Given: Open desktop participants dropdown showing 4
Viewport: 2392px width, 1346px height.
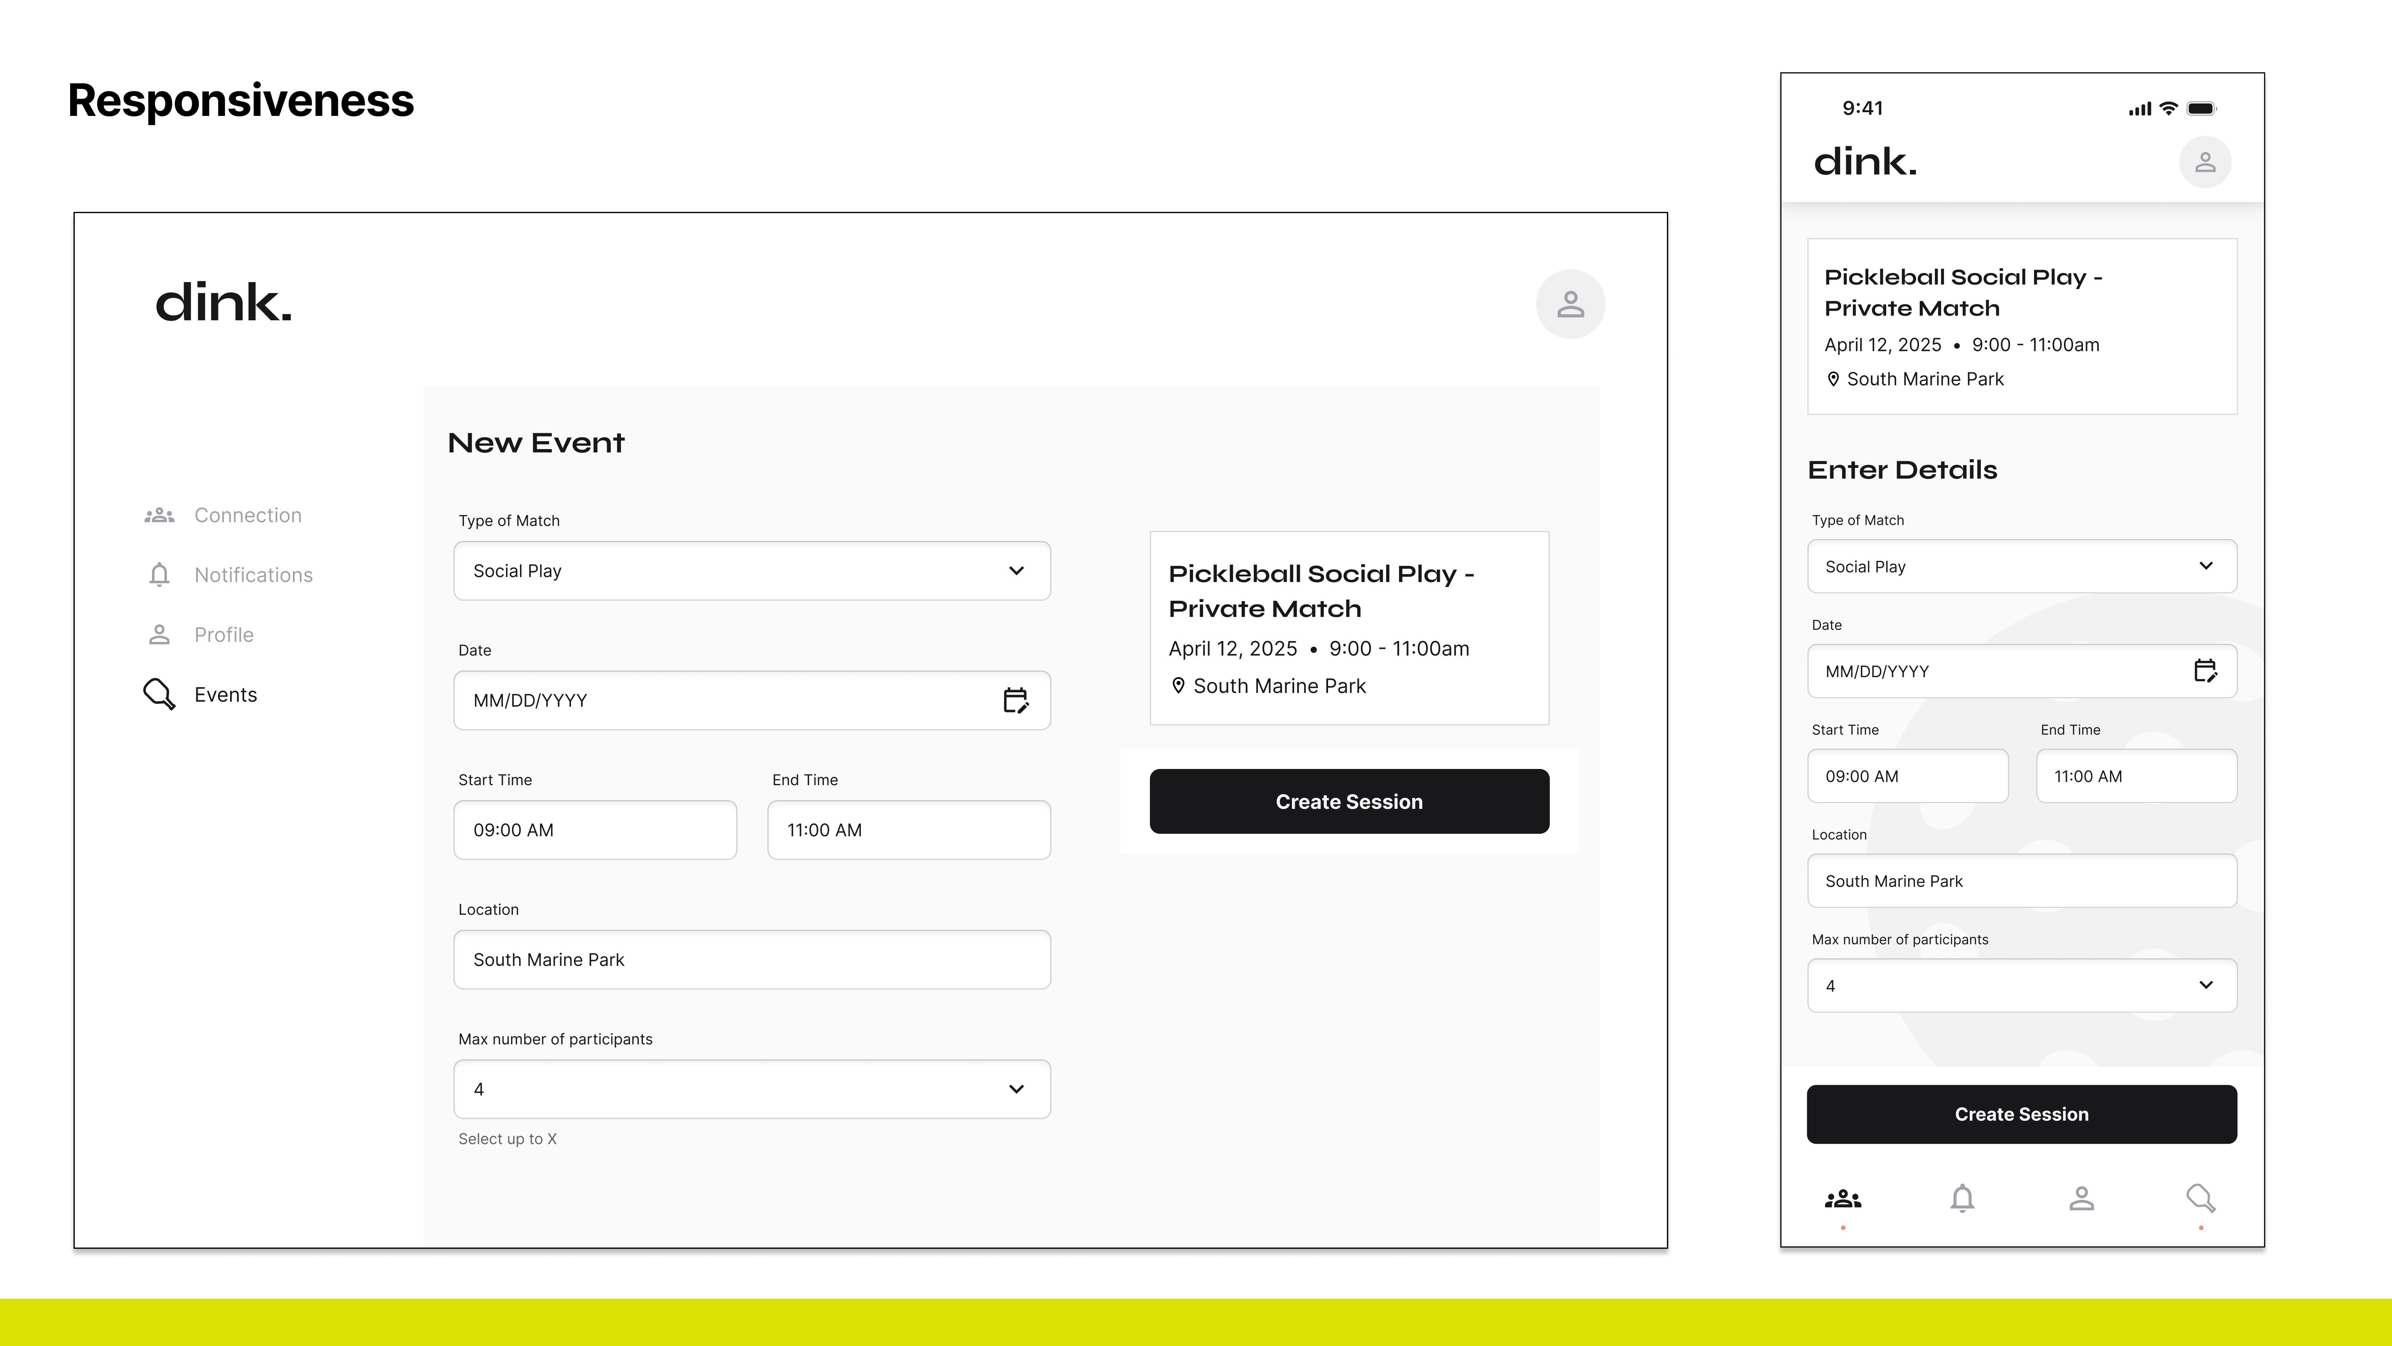Looking at the screenshot, I should (x=752, y=1089).
